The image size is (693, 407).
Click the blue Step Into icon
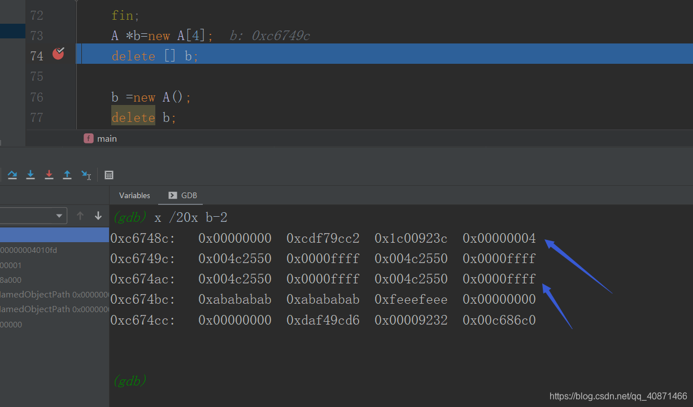[30, 175]
